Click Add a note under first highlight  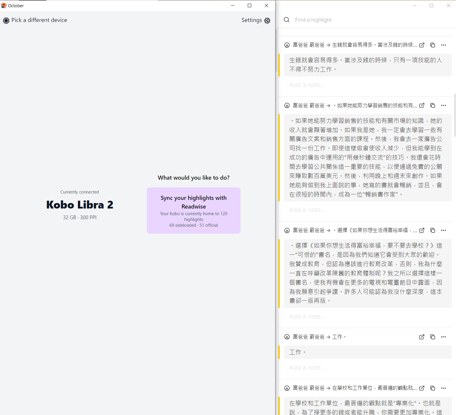pyautogui.click(x=307, y=85)
